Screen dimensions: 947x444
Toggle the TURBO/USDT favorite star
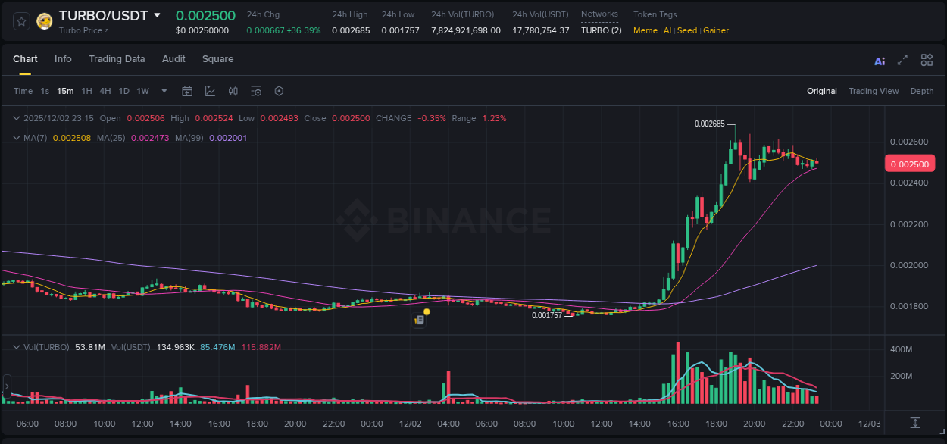coord(20,20)
